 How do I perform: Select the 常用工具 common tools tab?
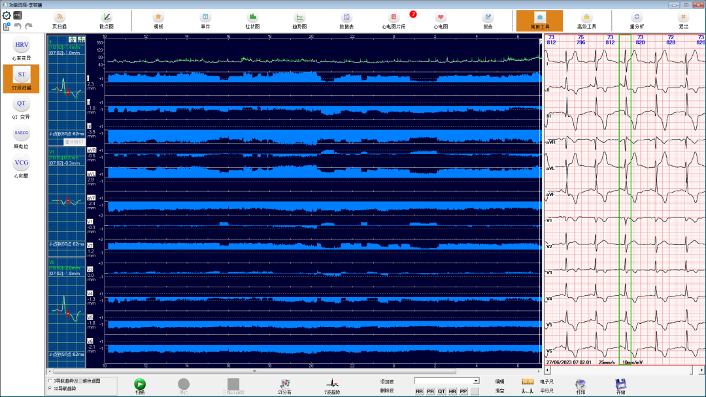tap(539, 21)
